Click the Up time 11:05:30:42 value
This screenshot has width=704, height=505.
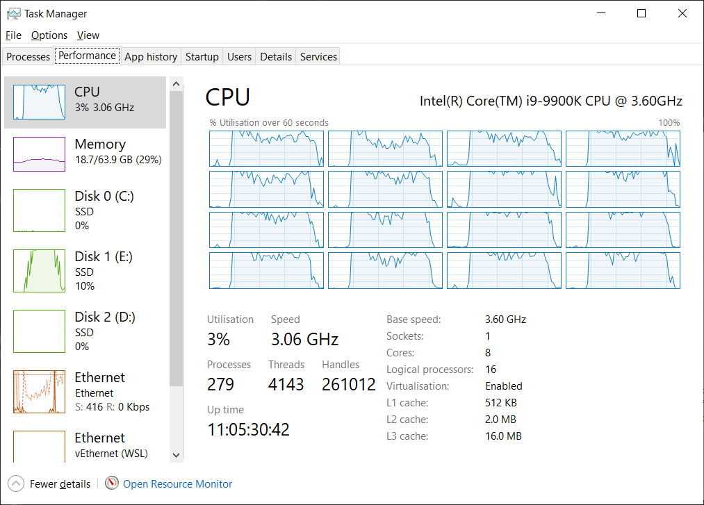248,429
